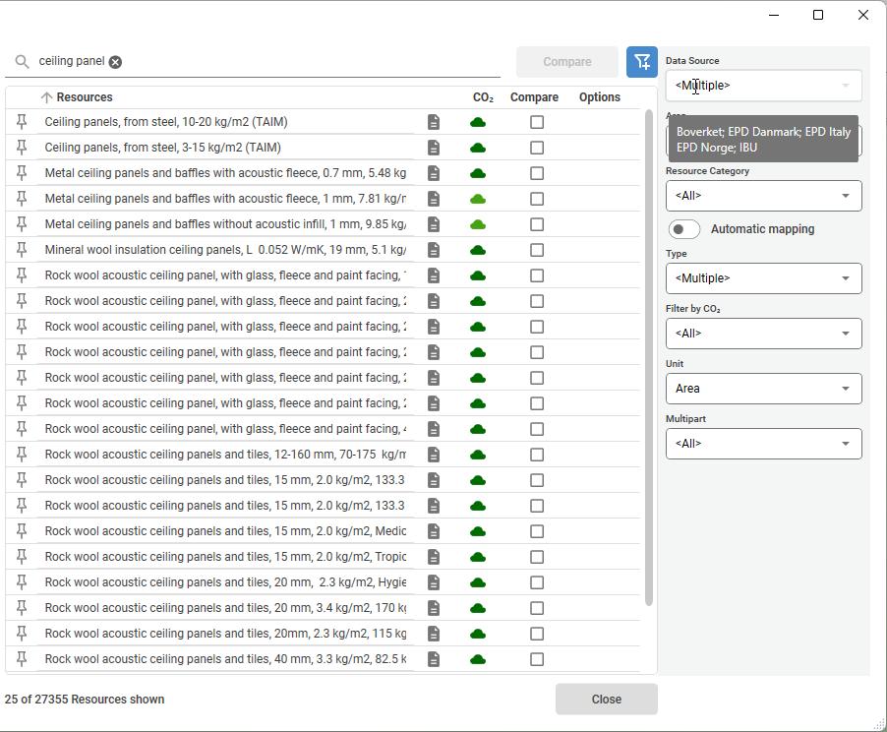The image size is (887, 732).
Task: Open document icon for Rock wool 40 mm row
Action: tap(434, 659)
